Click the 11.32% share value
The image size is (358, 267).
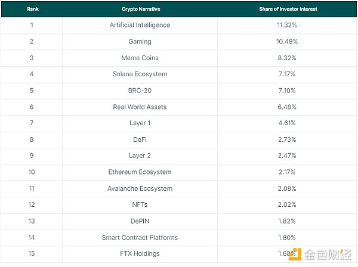[x=286, y=25]
